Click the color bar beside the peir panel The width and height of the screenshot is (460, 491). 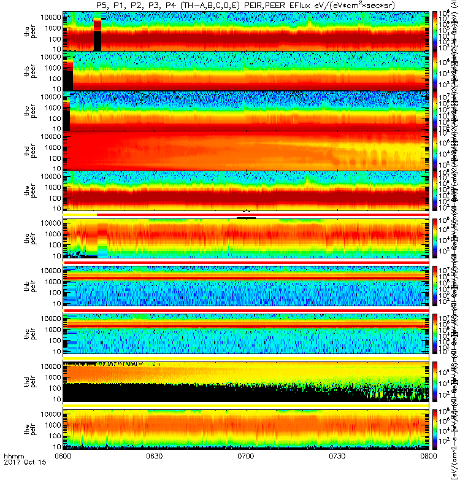click(x=435, y=429)
